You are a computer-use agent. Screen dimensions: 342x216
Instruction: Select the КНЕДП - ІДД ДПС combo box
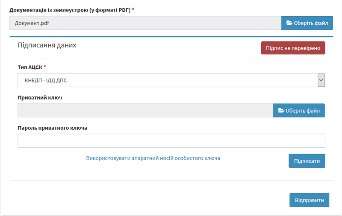point(168,80)
